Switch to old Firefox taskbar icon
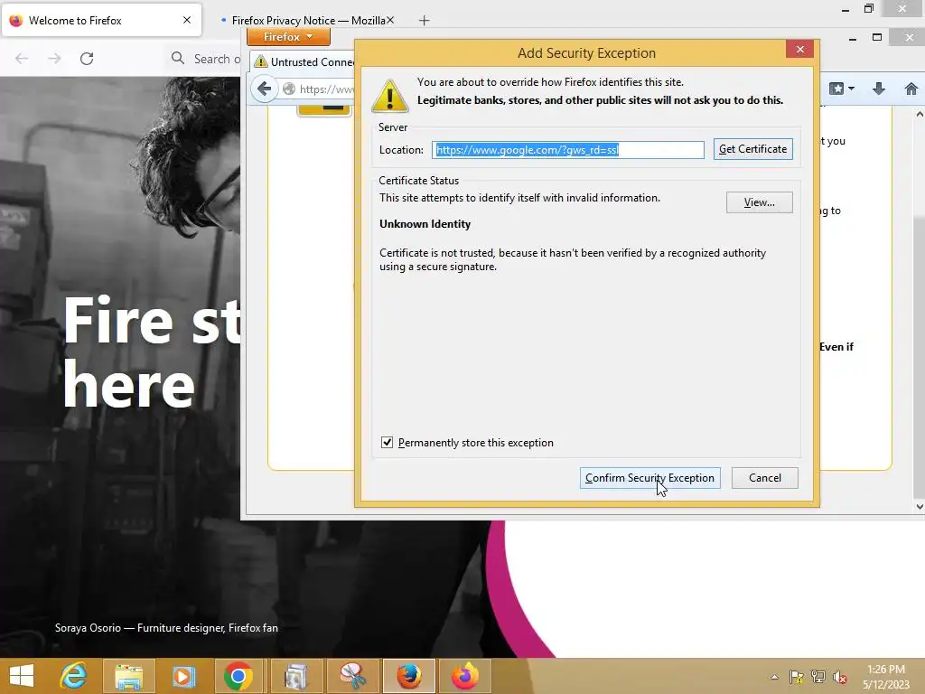The width and height of the screenshot is (925, 694). pos(409,676)
